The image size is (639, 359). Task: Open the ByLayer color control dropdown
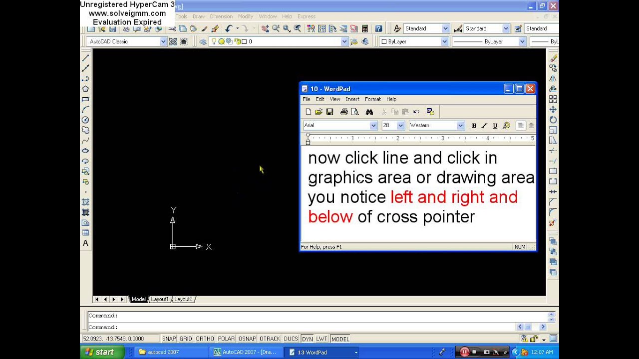click(x=444, y=41)
